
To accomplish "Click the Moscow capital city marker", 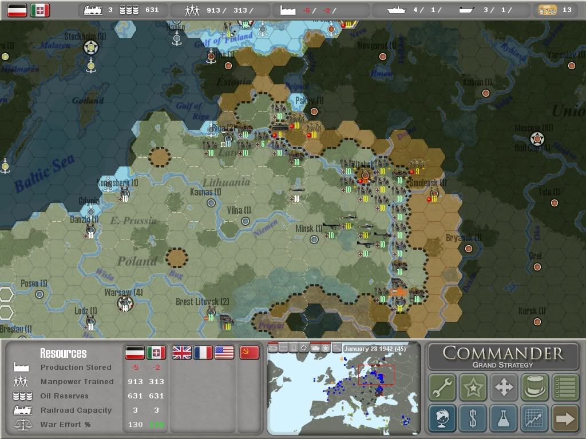I will point(537,139).
